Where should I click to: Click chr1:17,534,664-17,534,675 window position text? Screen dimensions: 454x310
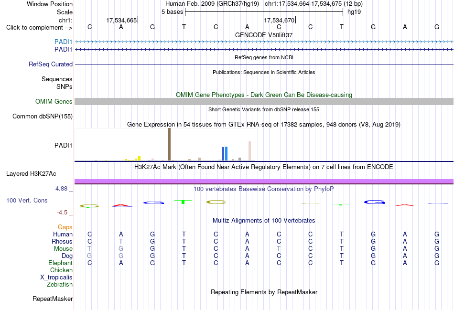313,4
